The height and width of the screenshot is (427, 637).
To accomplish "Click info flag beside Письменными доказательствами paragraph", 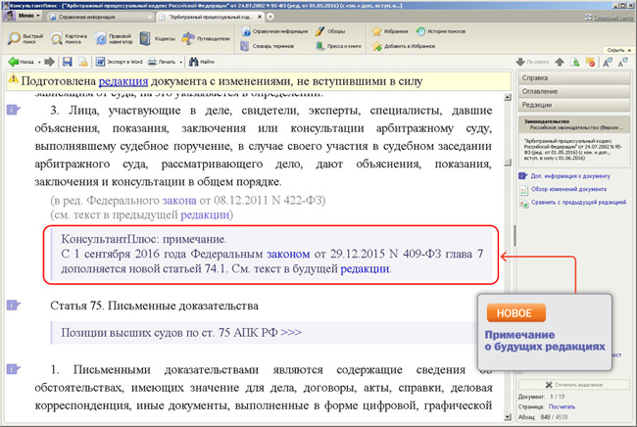I will (x=13, y=369).
